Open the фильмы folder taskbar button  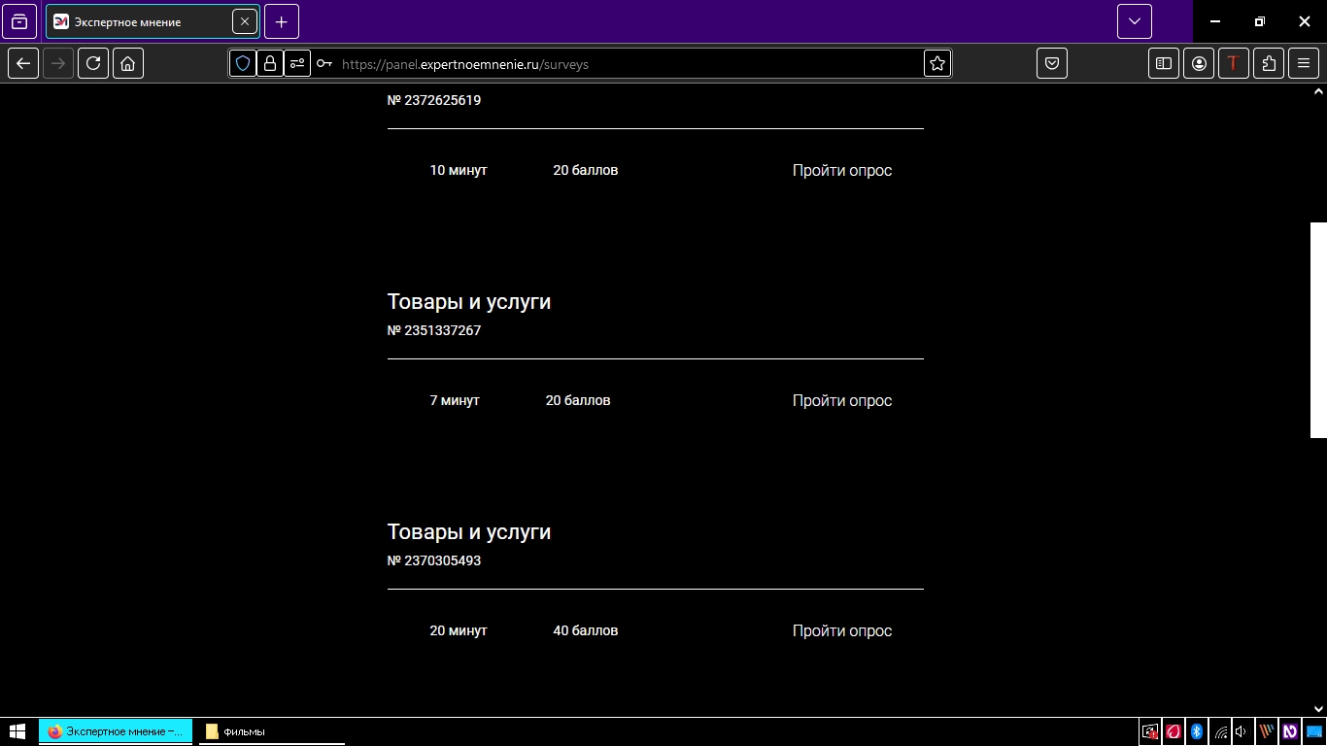click(x=272, y=731)
